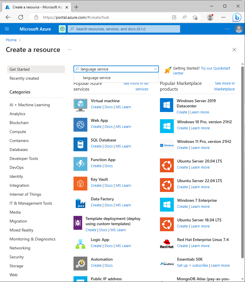Click Set up + subscribe for Essentials 50K
The height and width of the screenshot is (282, 245).
click(x=192, y=266)
